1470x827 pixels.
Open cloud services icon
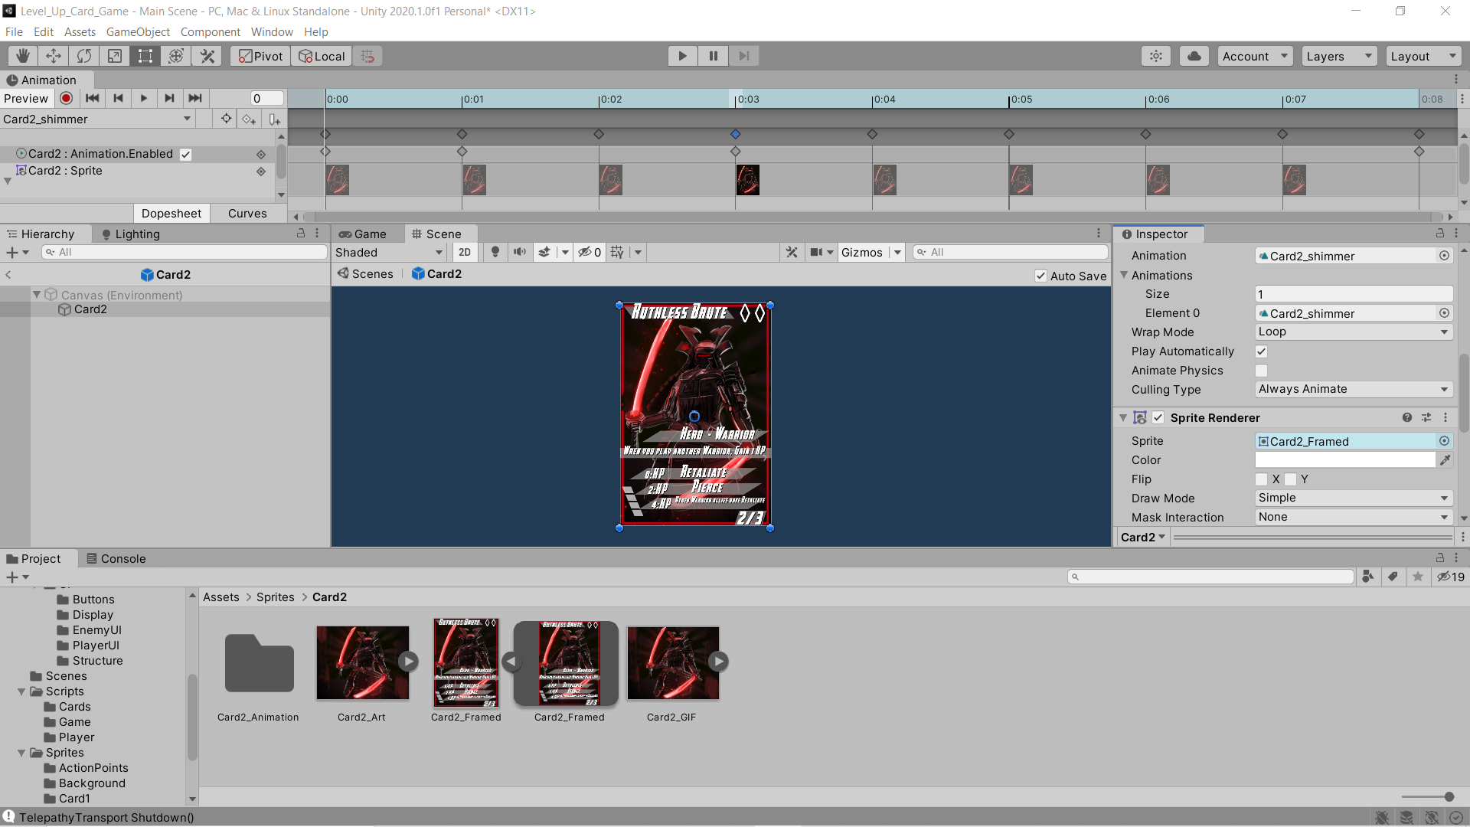(x=1194, y=56)
